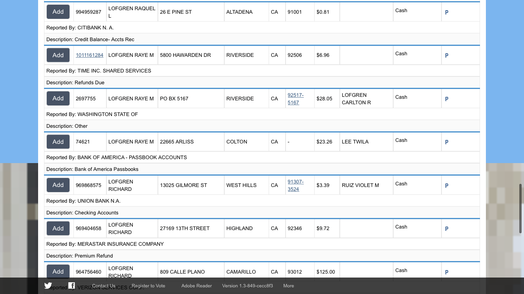Select Description: Credit Balance- Accts Rec line

coord(262,40)
